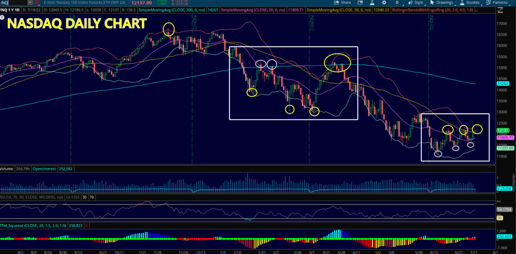516x254 pixels.
Task: Click the 15000 price axis label
Action: [x=502, y=68]
